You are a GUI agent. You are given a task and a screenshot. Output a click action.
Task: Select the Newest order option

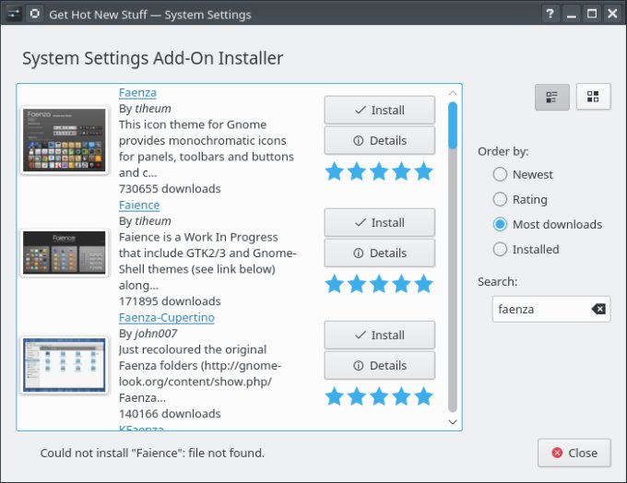500,174
